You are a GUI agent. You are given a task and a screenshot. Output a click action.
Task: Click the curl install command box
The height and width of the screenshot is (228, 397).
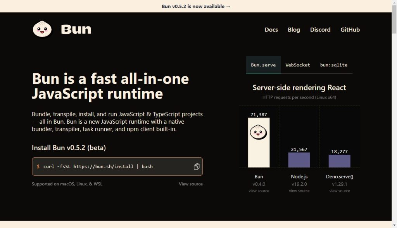(x=117, y=166)
